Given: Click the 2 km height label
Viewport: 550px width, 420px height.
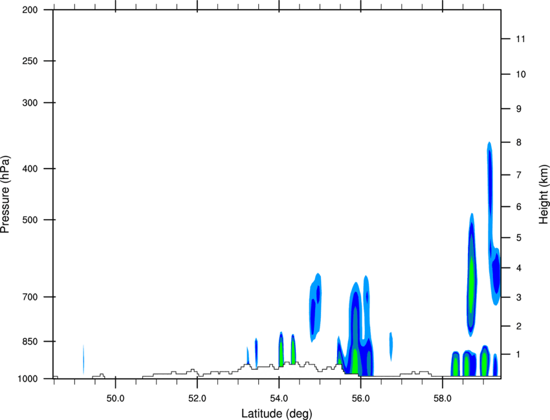Looking at the screenshot, I should (x=518, y=326).
